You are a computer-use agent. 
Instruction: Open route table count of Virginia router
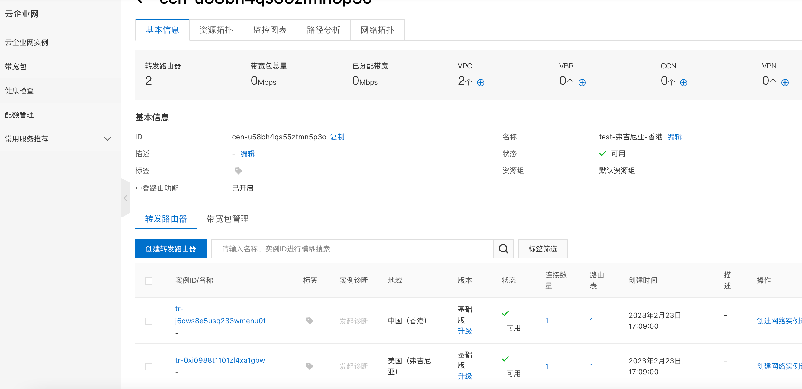pos(592,366)
